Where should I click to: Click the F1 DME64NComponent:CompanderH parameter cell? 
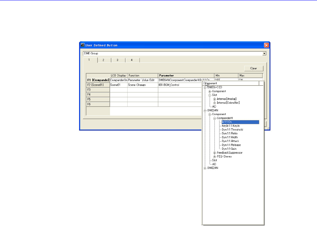tap(186, 80)
